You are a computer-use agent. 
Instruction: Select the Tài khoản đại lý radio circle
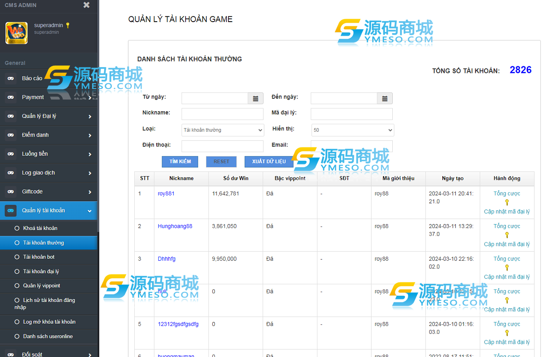click(x=17, y=271)
